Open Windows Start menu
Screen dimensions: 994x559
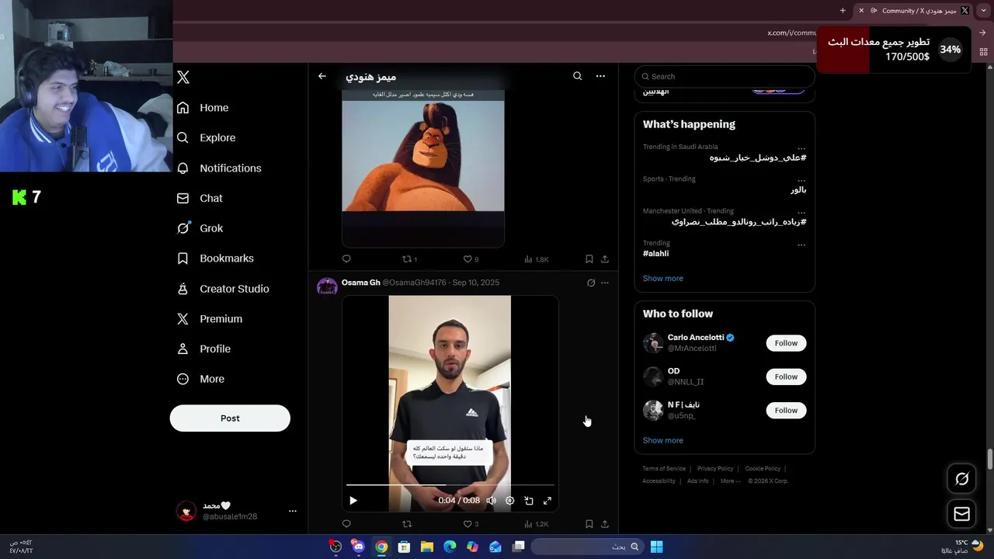pyautogui.click(x=656, y=547)
